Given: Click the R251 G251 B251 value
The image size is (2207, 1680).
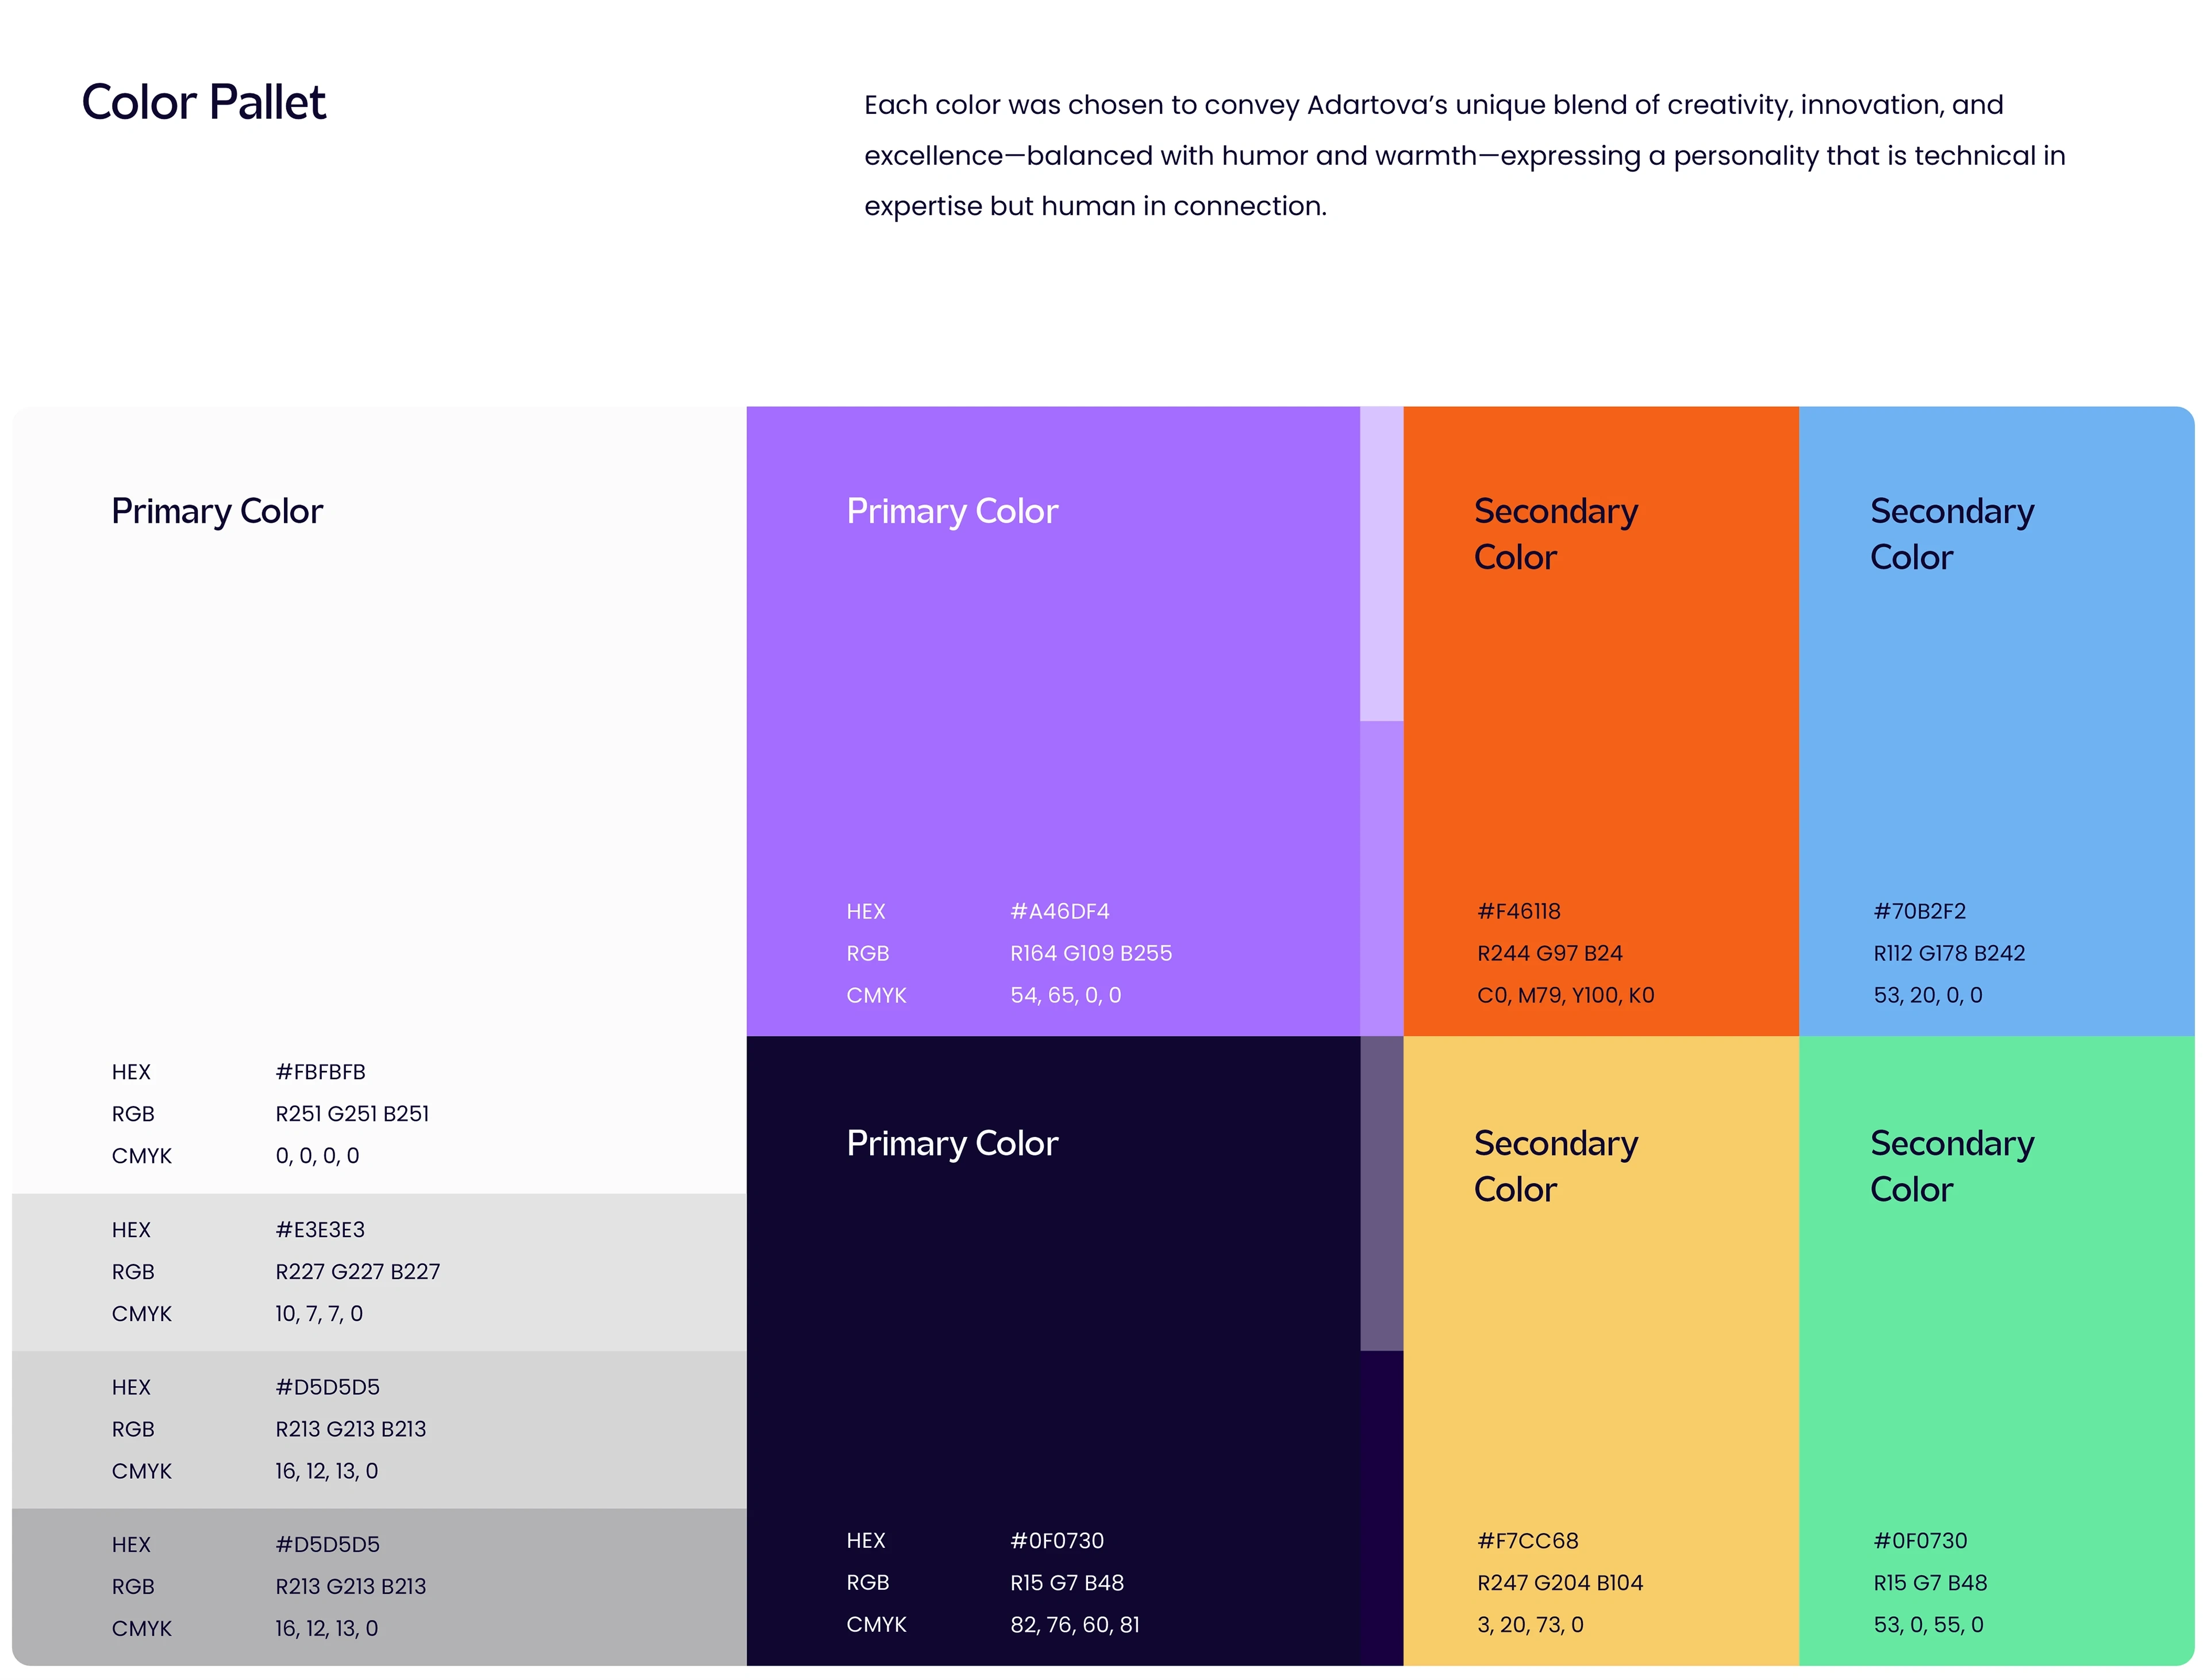Looking at the screenshot, I should point(352,1114).
